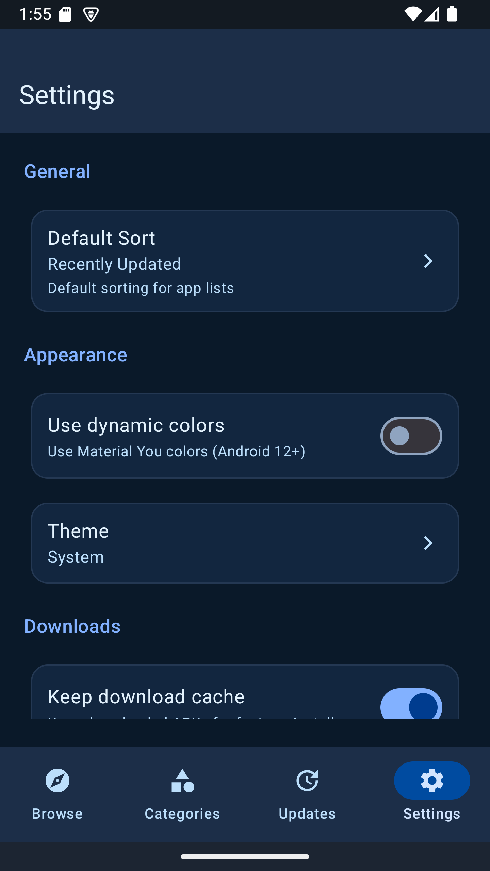
Task: Tap the bottom home gesture bar
Action: pos(245,857)
